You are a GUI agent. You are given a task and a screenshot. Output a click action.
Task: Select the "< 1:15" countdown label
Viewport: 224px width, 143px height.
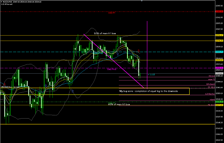(151, 75)
